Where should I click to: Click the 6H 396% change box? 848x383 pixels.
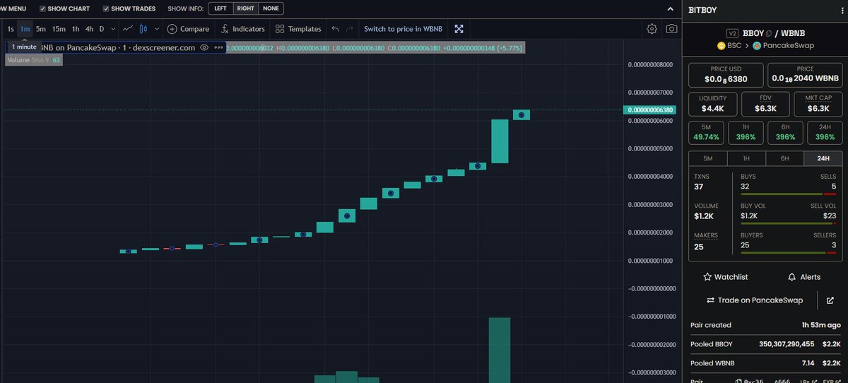point(785,133)
